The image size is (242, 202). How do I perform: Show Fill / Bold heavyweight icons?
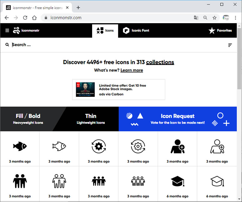[28, 119]
